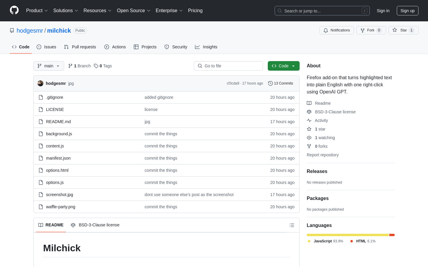Open the added gitignore commit message
This screenshot has width=428, height=267.
(159, 97)
